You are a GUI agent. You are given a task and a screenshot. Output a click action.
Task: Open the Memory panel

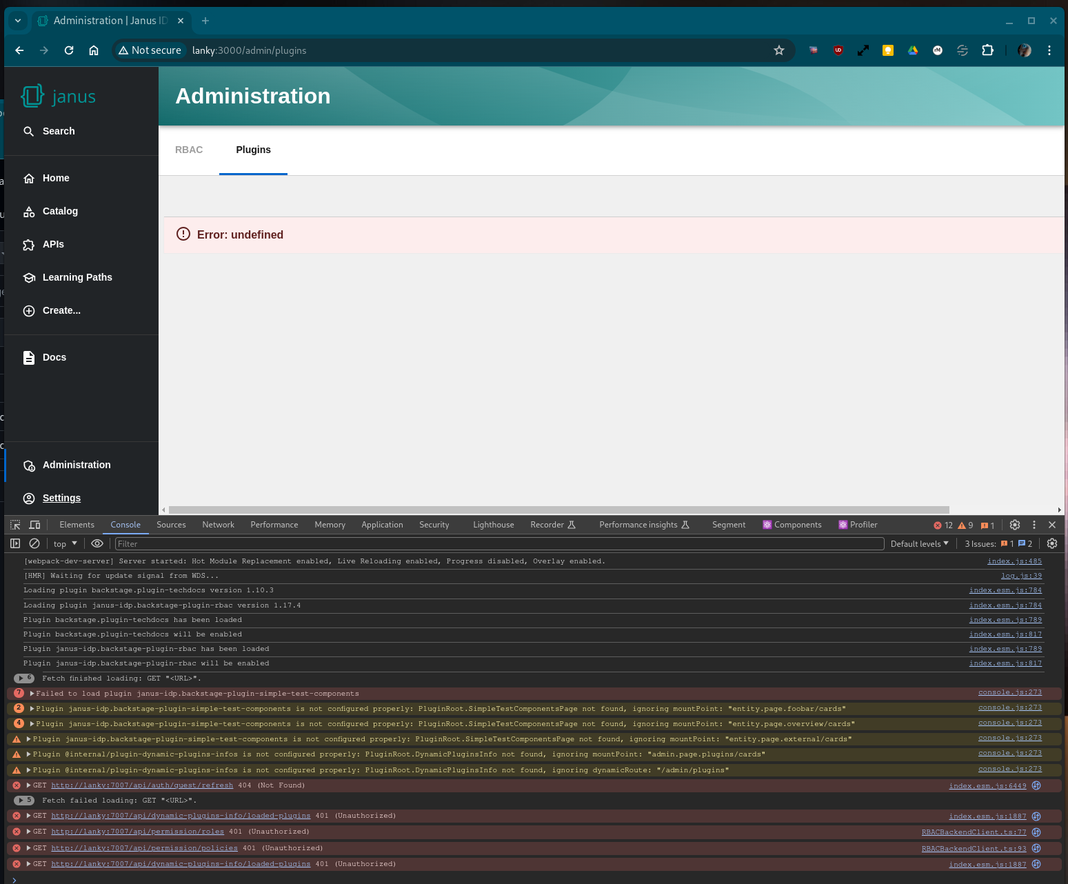(330, 525)
